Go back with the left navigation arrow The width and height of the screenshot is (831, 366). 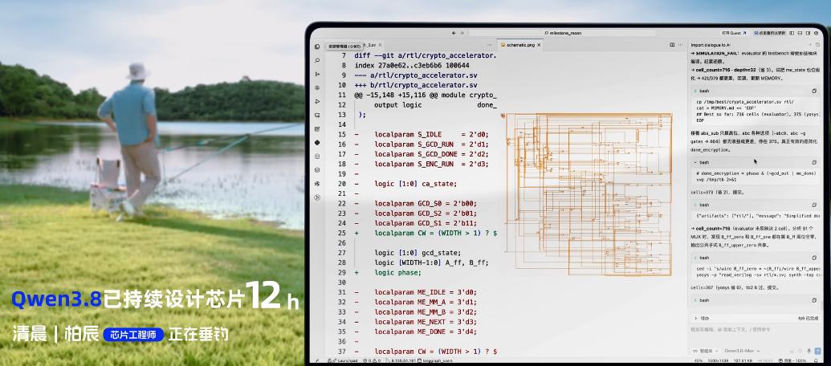(454, 33)
